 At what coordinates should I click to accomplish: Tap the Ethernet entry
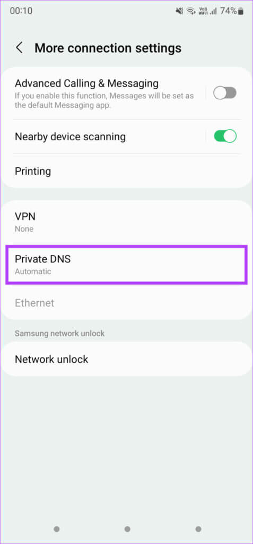tap(126, 303)
